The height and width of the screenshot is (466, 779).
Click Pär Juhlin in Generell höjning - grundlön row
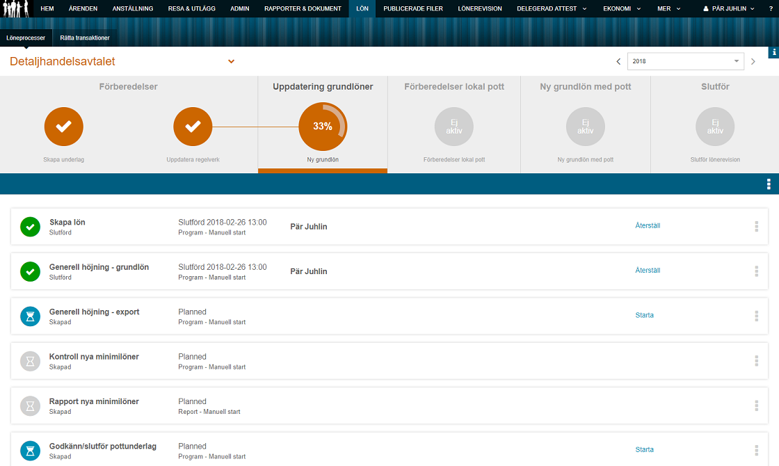coord(309,271)
